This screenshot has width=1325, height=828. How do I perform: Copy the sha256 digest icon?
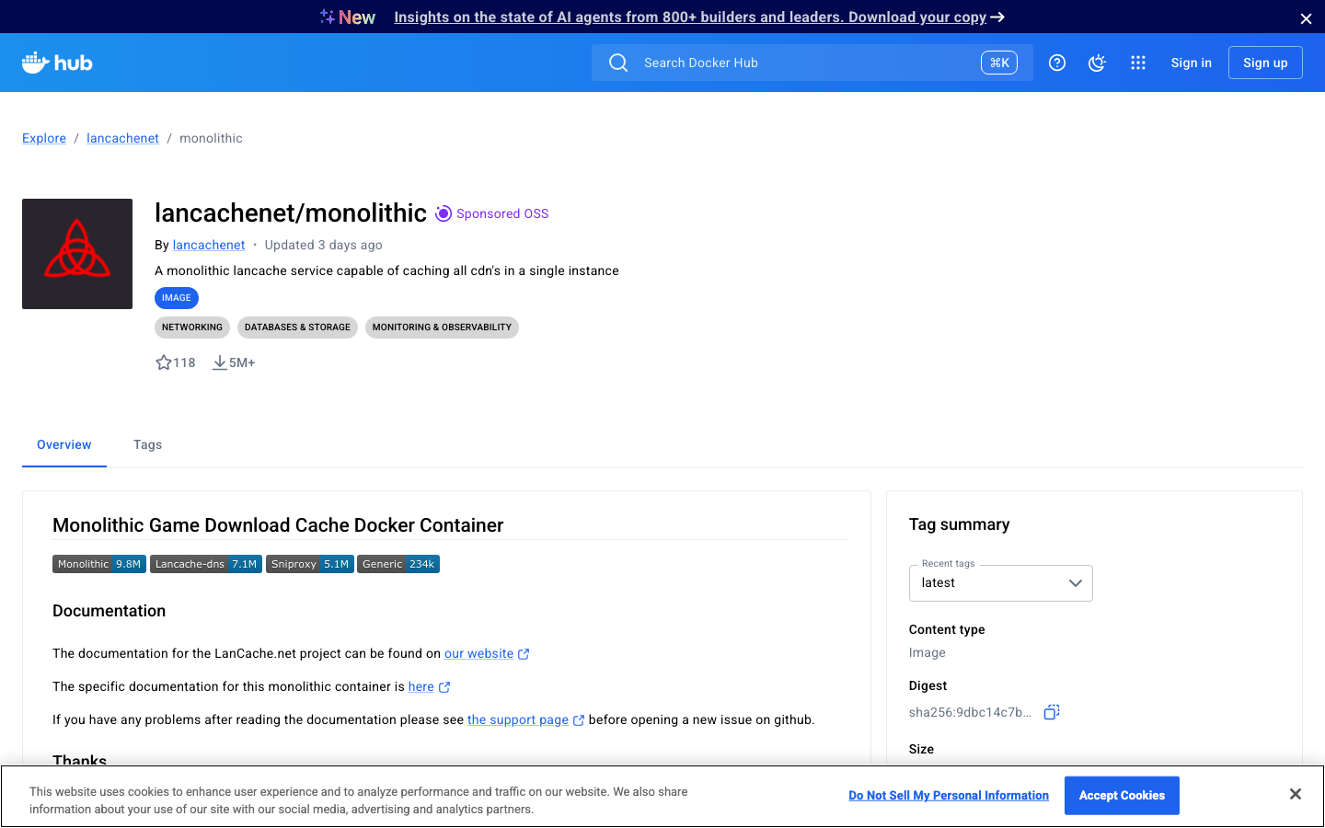click(1052, 712)
